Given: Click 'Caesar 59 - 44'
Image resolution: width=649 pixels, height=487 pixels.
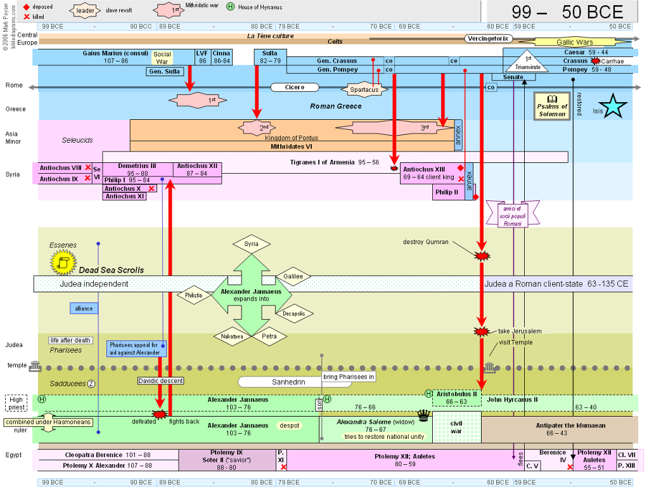Looking at the screenshot, I should [586, 52].
